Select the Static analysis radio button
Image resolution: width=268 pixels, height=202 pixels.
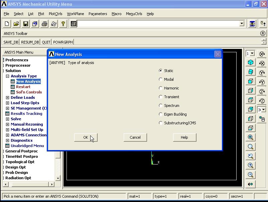coord(160,71)
